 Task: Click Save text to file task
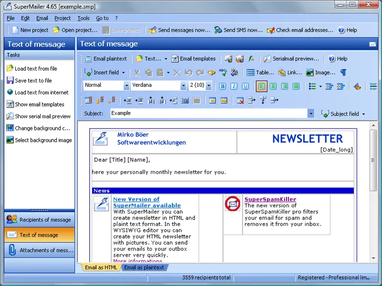click(x=29, y=81)
